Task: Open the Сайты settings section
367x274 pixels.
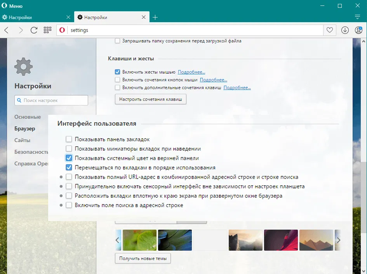Action: (x=22, y=140)
